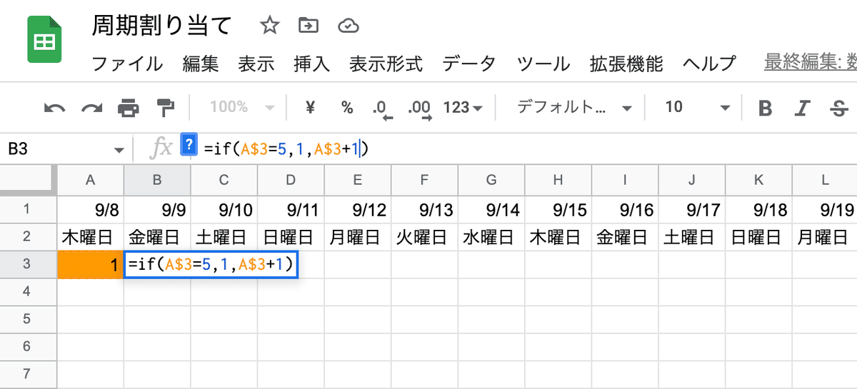
Task: Select row 1 header
Action: (28, 210)
